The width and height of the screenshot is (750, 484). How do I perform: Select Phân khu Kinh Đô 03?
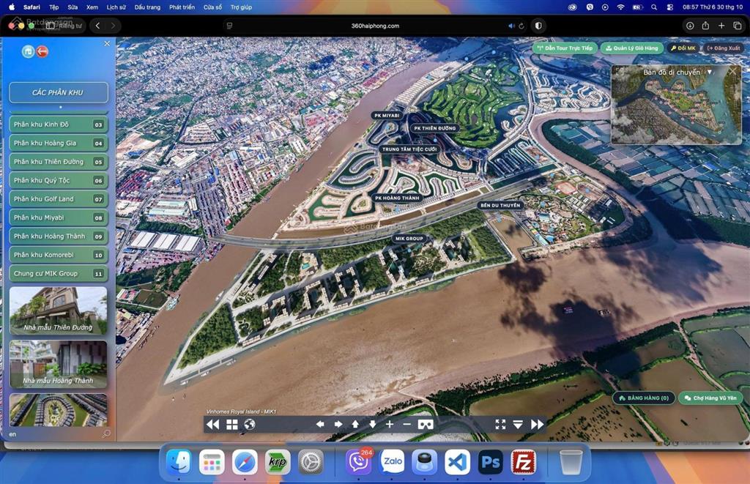point(59,124)
